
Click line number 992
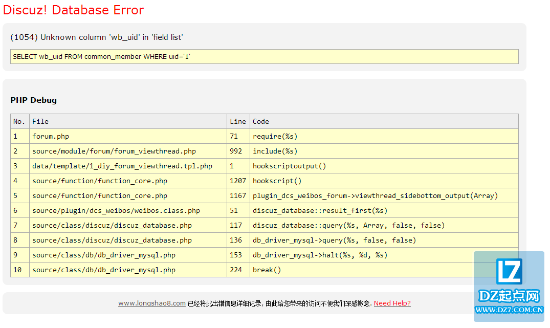238,151
